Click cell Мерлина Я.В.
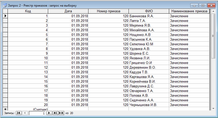 click(149, 25)
